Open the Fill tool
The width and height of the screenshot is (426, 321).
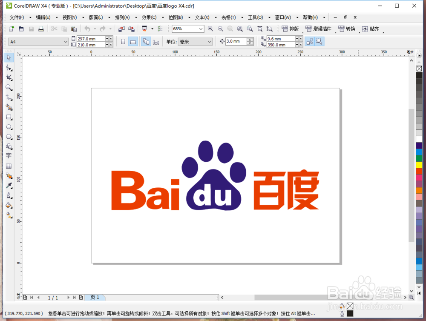tap(9, 205)
